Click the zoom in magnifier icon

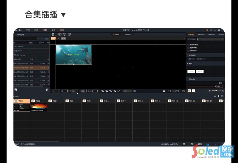(178, 91)
